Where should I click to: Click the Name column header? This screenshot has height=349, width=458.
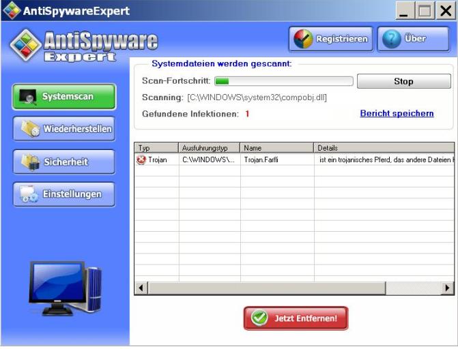click(276, 148)
